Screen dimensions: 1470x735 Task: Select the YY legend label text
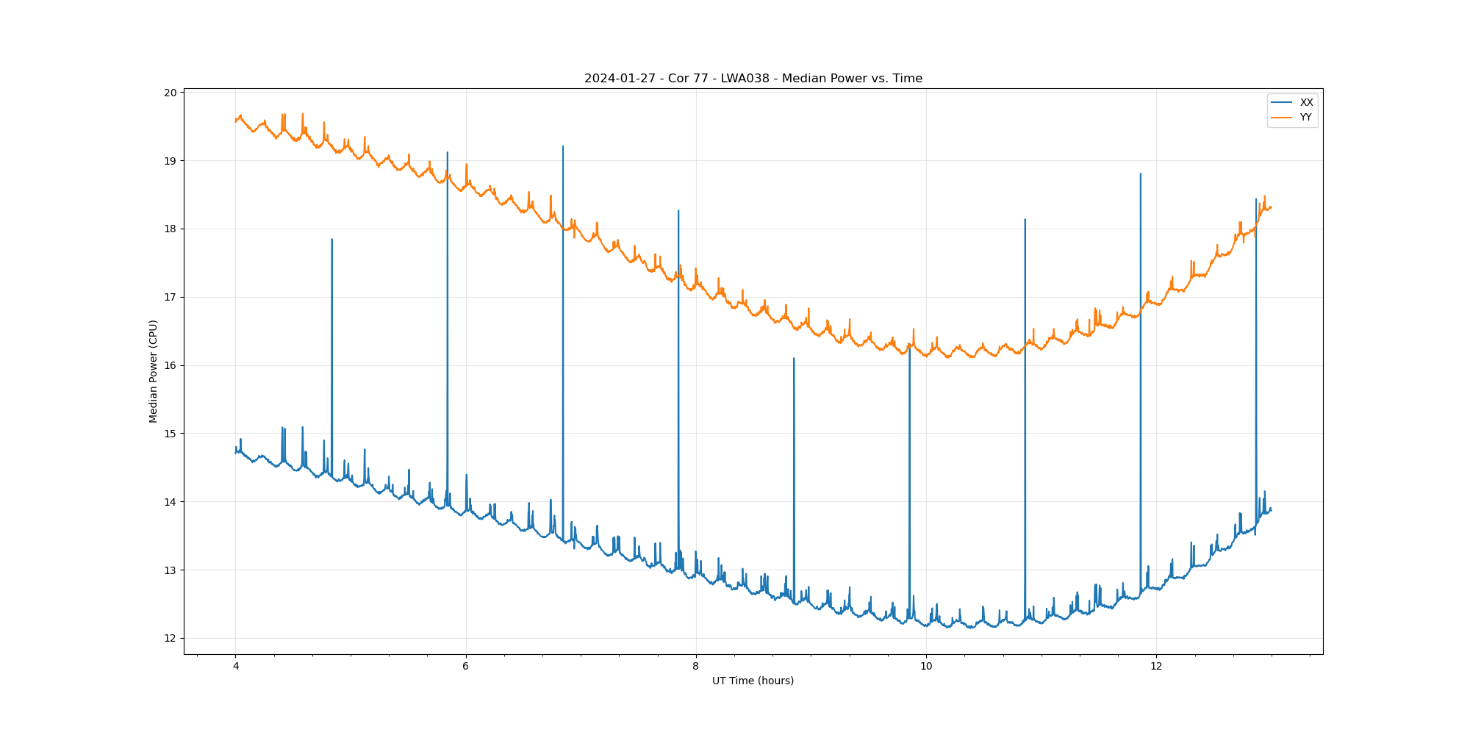tap(1305, 117)
